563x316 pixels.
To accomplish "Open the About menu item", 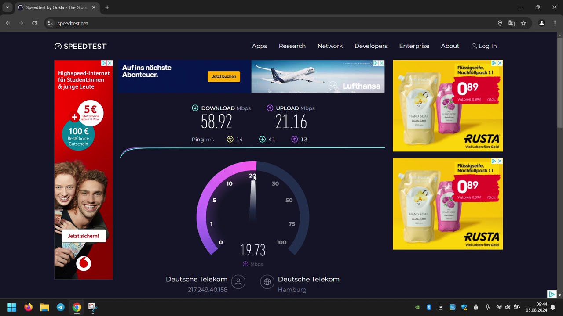I will coord(450,46).
